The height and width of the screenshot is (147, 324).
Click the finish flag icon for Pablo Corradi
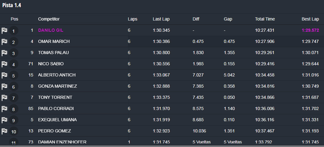pos(4,109)
